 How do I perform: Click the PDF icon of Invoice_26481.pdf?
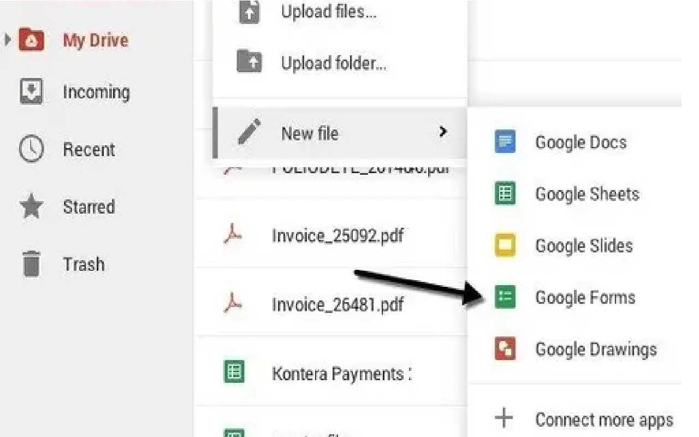(x=233, y=303)
